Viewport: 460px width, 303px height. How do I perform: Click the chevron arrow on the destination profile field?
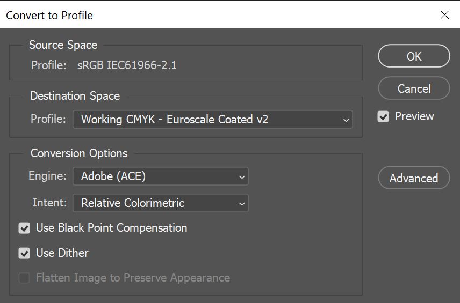346,120
